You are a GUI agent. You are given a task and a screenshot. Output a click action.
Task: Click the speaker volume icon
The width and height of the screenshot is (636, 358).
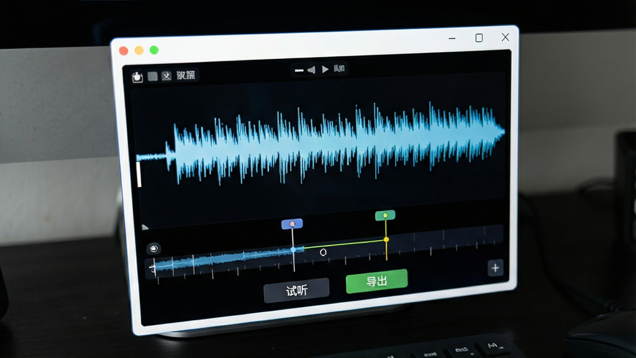[x=311, y=70]
